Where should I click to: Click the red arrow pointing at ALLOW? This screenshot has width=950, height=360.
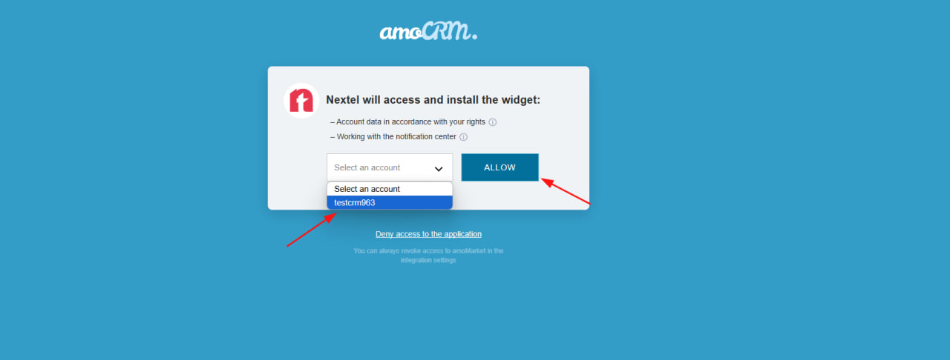point(565,190)
